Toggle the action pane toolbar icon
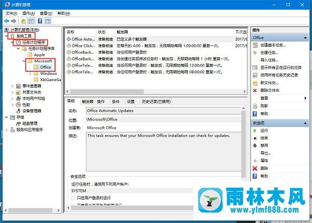This screenshot has width=312, height=223. tap(48, 21)
